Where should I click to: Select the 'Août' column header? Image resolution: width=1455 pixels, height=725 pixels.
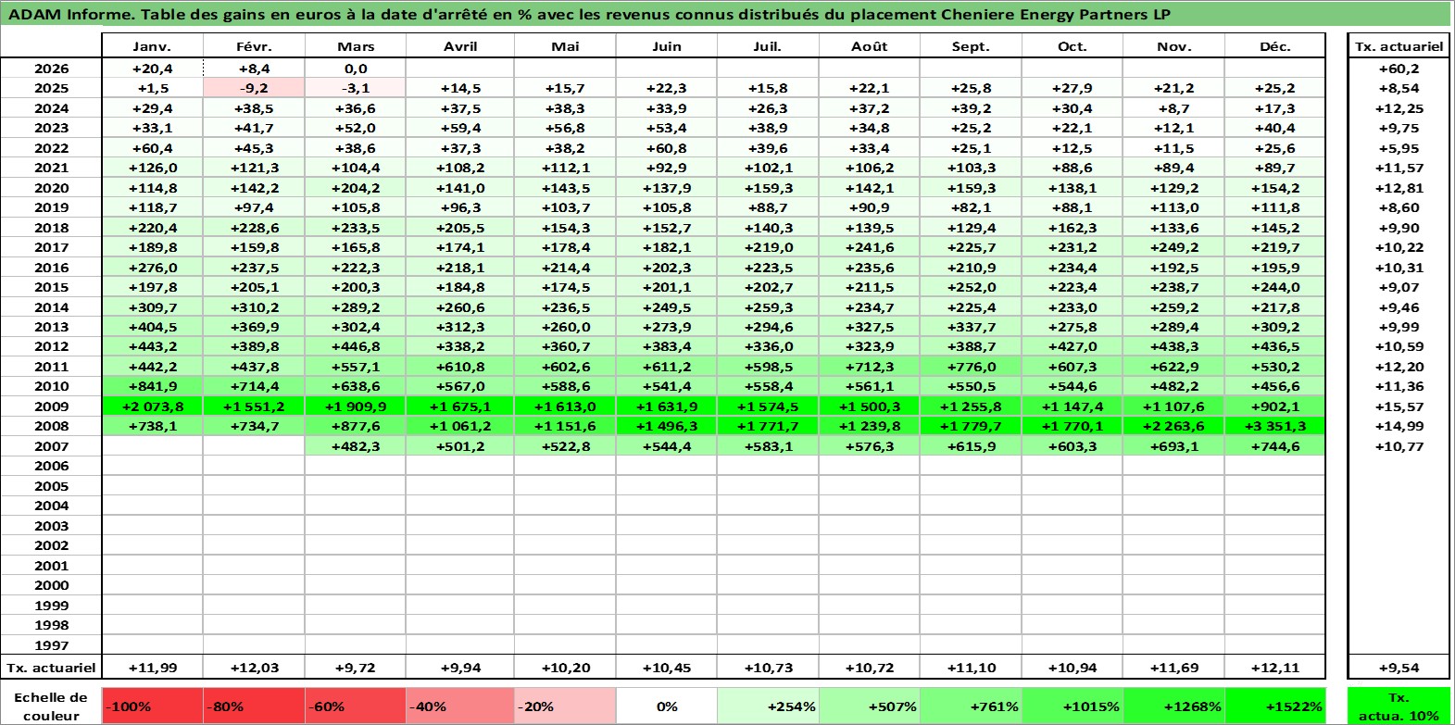pyautogui.click(x=870, y=46)
